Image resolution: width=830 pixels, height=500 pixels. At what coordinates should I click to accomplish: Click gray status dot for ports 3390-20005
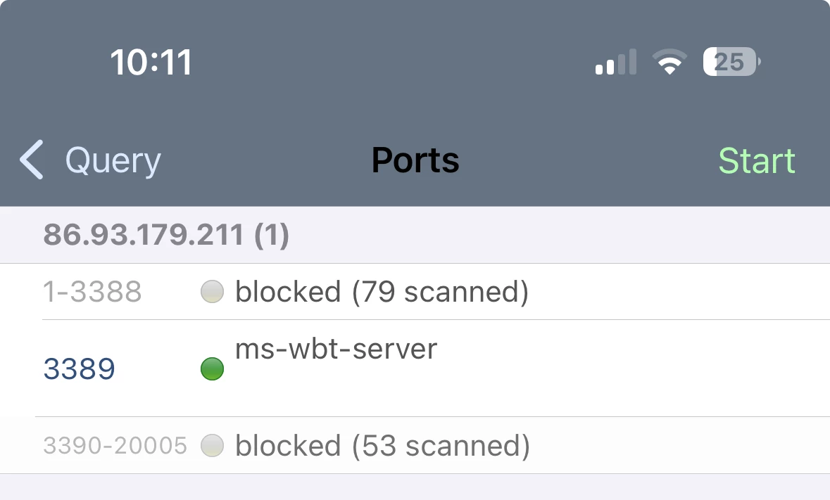pos(212,445)
